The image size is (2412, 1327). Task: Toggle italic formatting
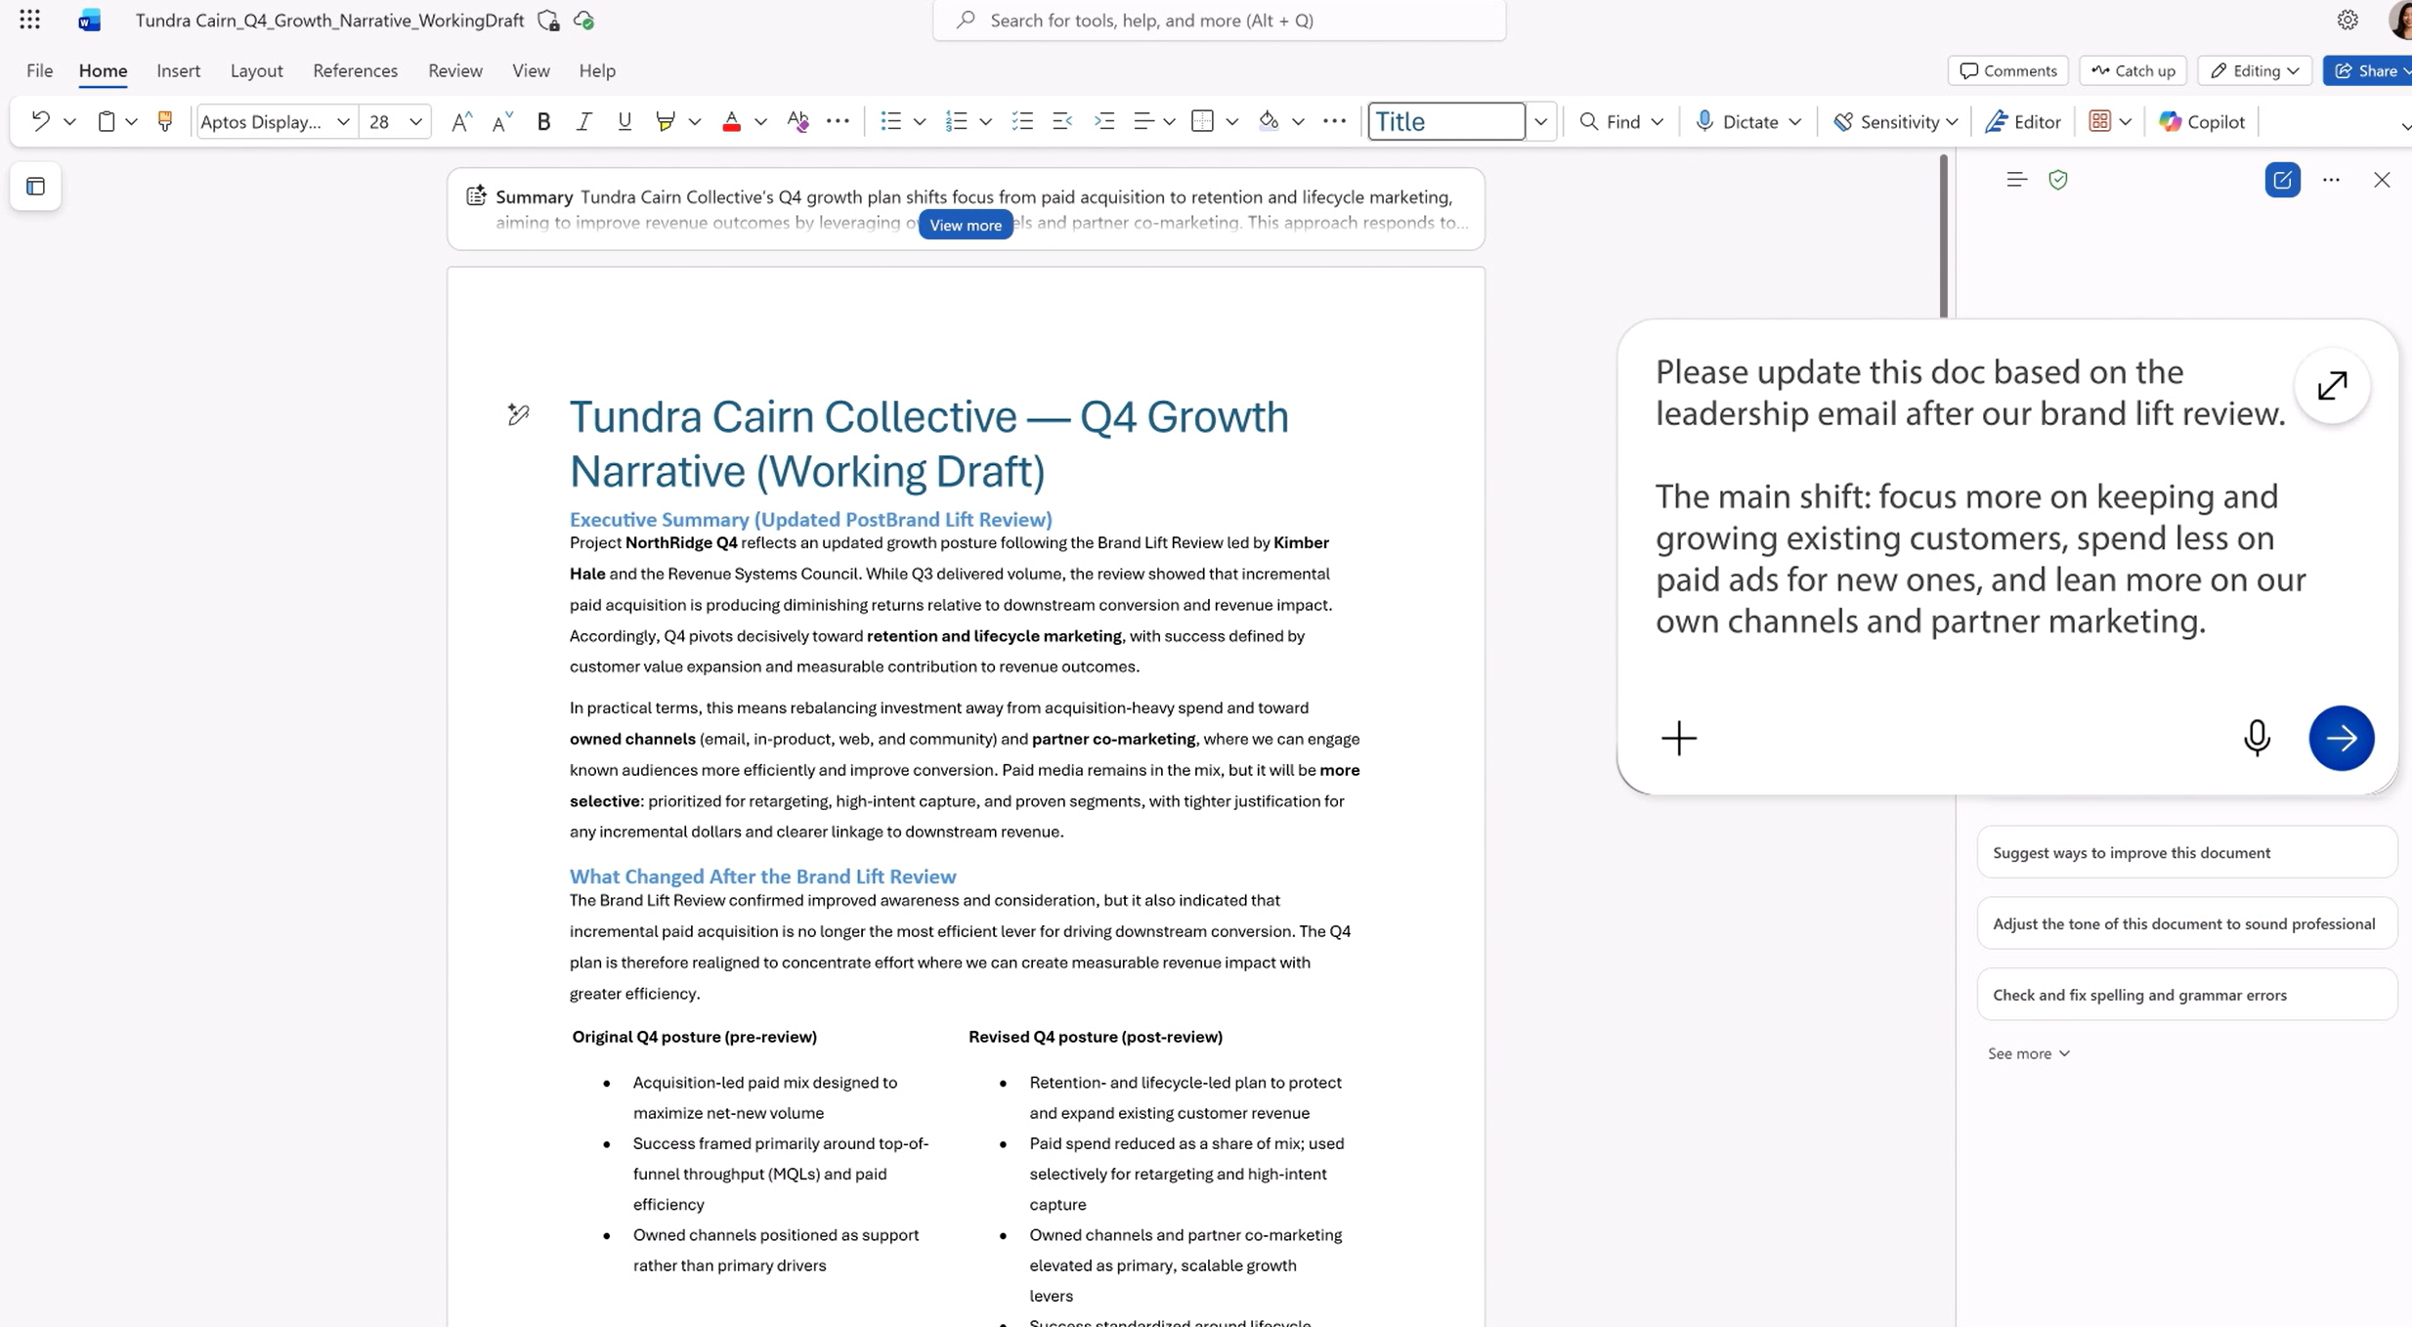coord(583,121)
